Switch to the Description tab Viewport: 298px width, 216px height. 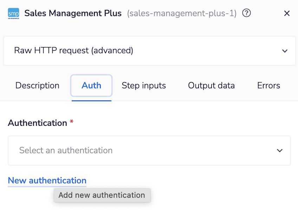[37, 86]
